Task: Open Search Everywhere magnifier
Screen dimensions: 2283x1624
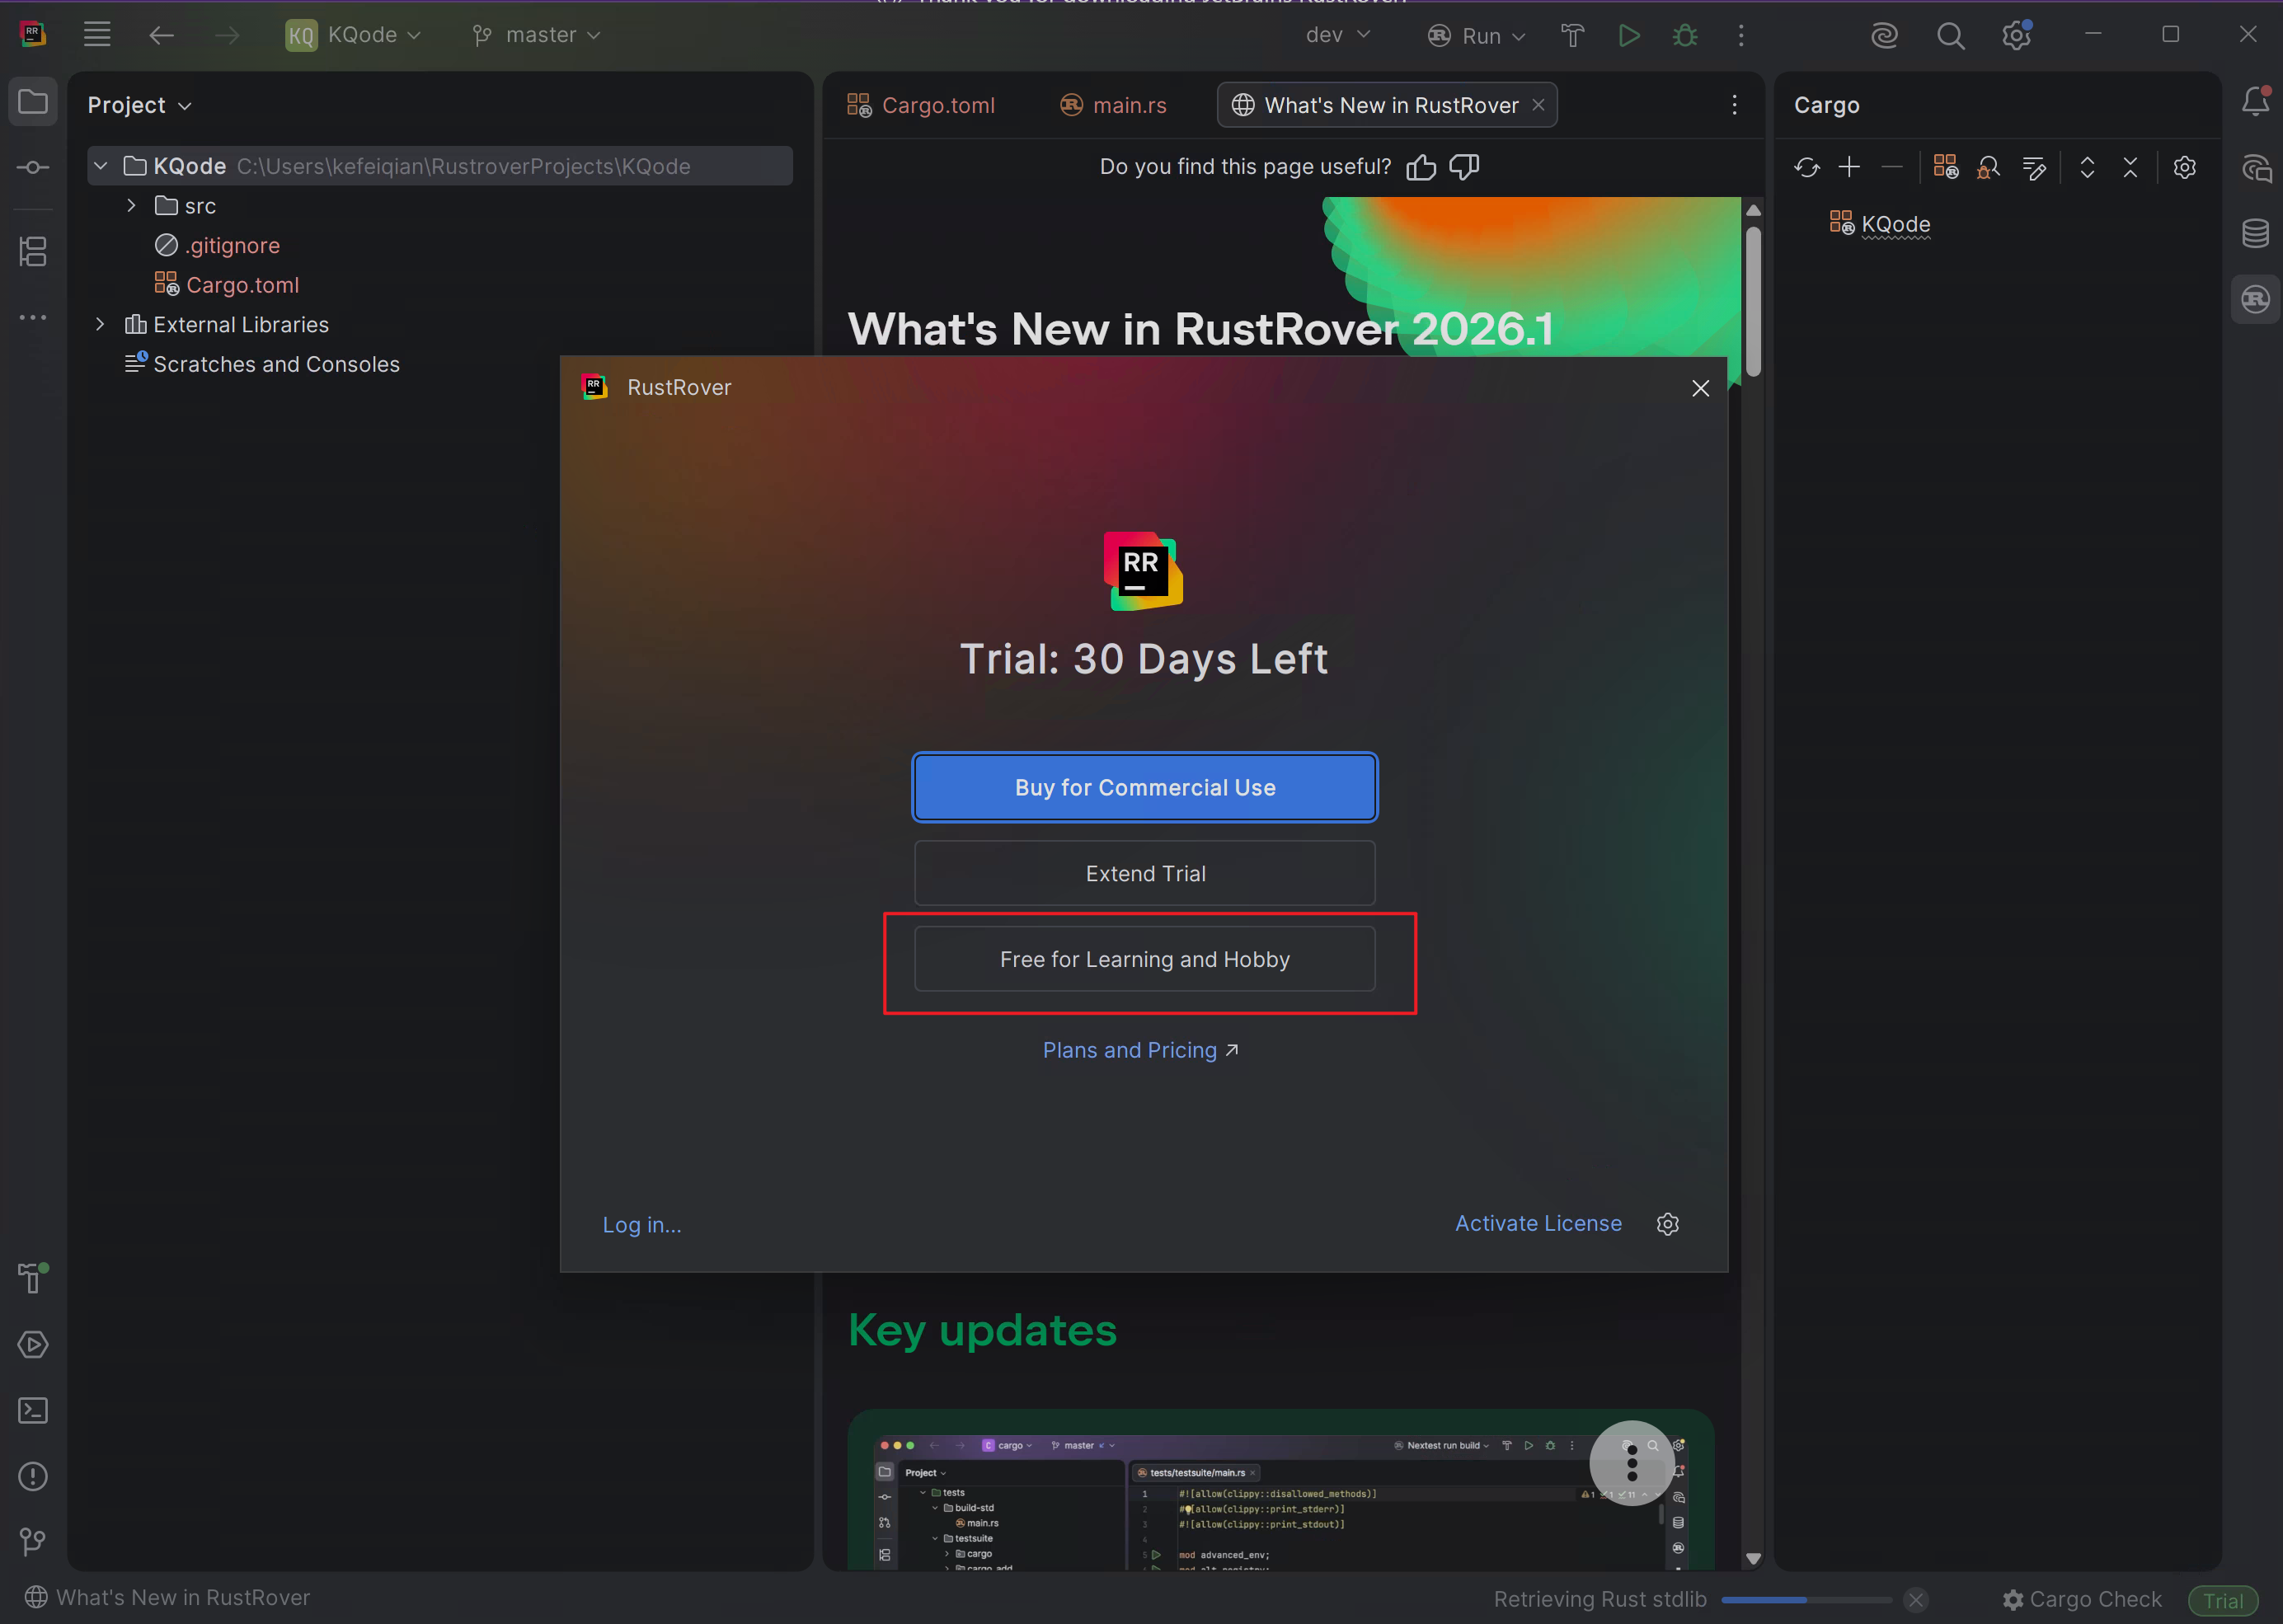Action: point(1950,36)
